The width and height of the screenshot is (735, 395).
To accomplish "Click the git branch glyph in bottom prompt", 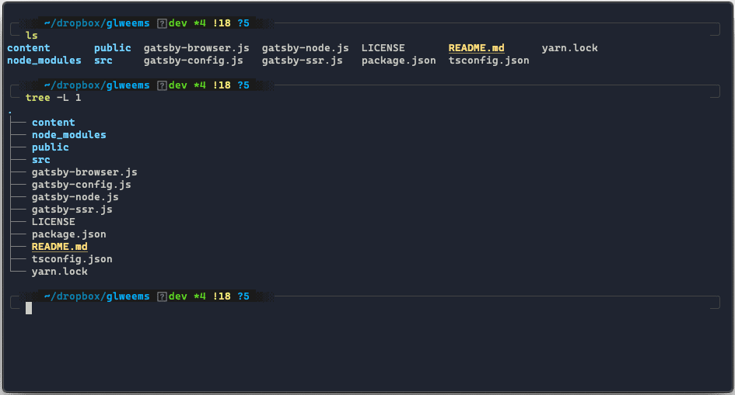I will [x=162, y=296].
